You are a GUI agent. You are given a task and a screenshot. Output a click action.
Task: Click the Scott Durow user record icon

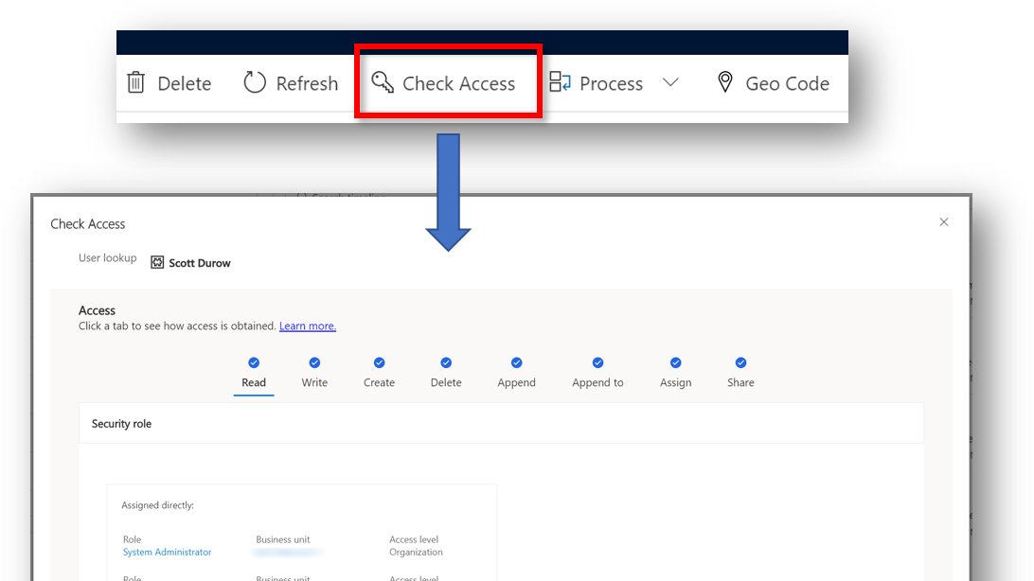coord(157,263)
